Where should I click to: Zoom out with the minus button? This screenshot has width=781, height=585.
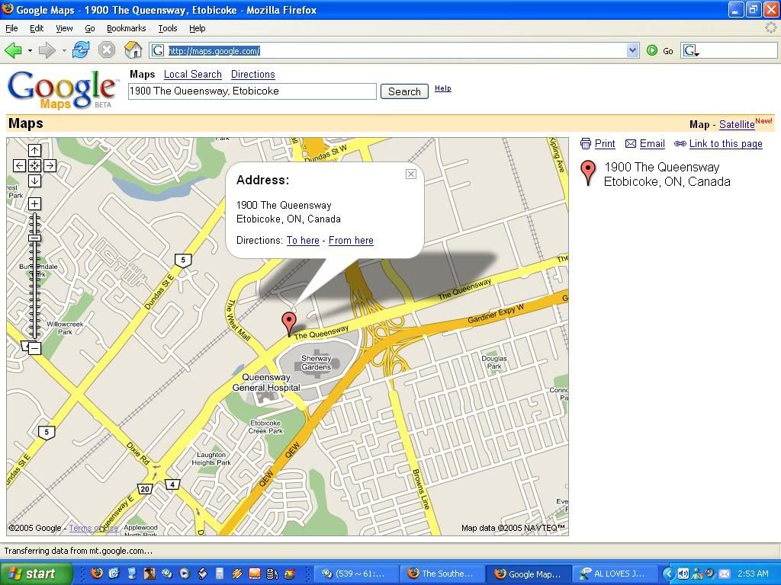tap(34, 348)
